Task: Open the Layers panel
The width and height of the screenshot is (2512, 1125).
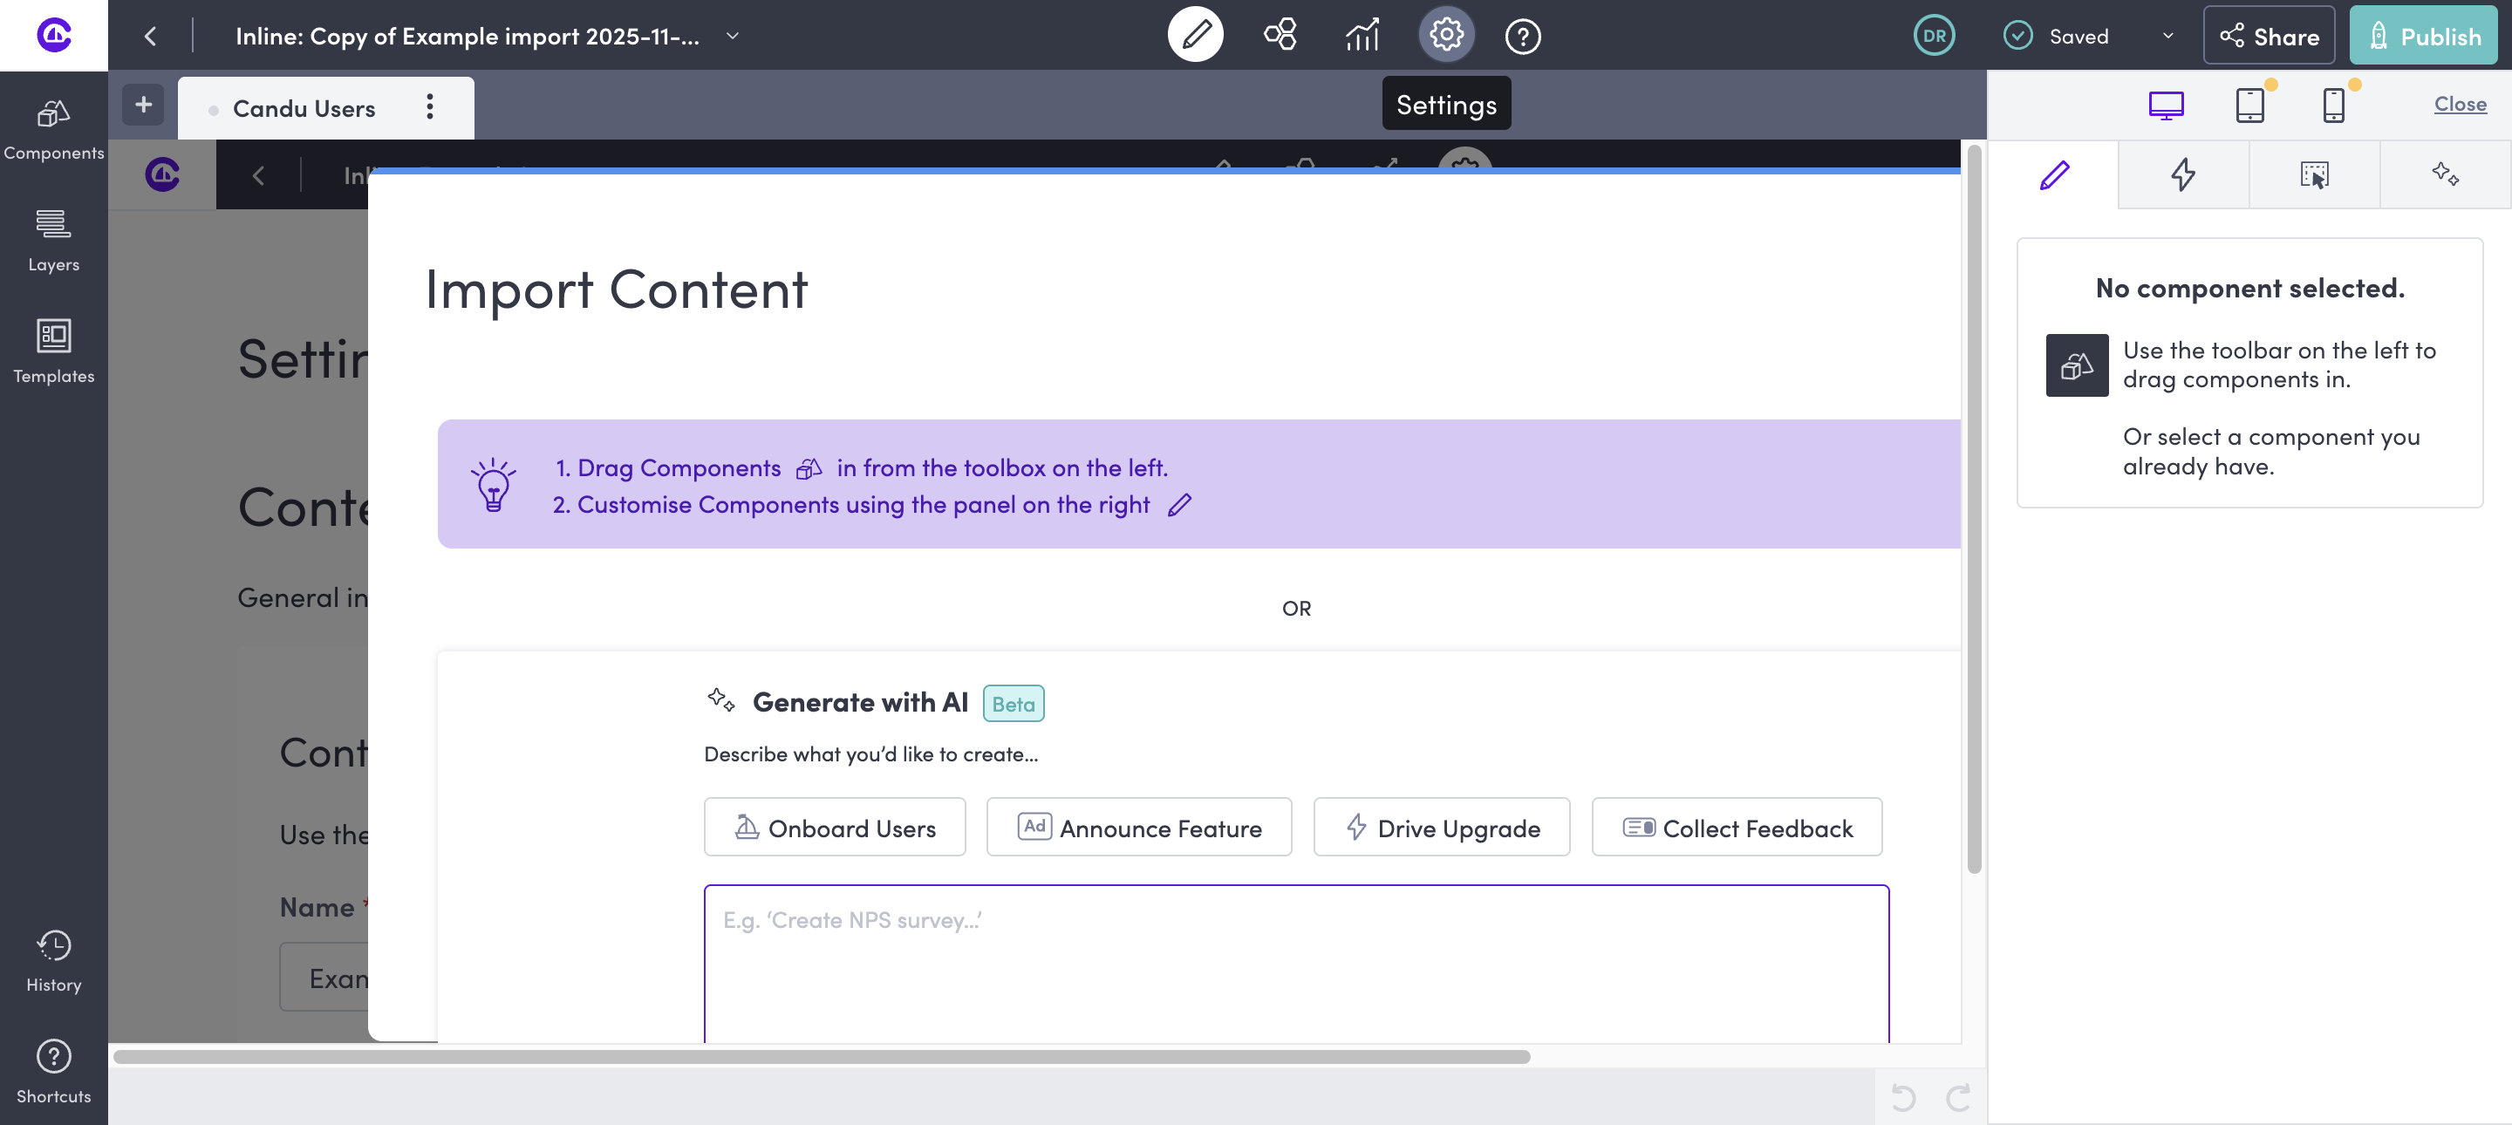Action: coord(53,240)
